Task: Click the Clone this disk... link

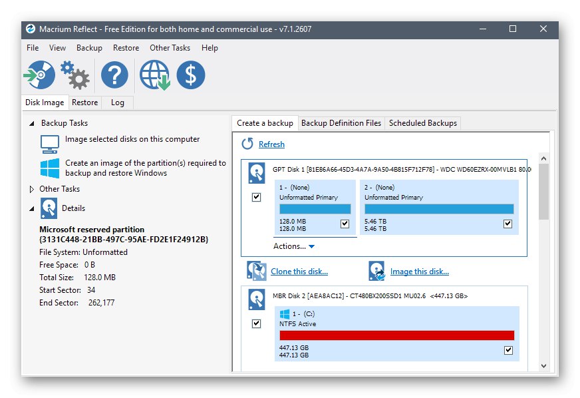Action: [299, 272]
